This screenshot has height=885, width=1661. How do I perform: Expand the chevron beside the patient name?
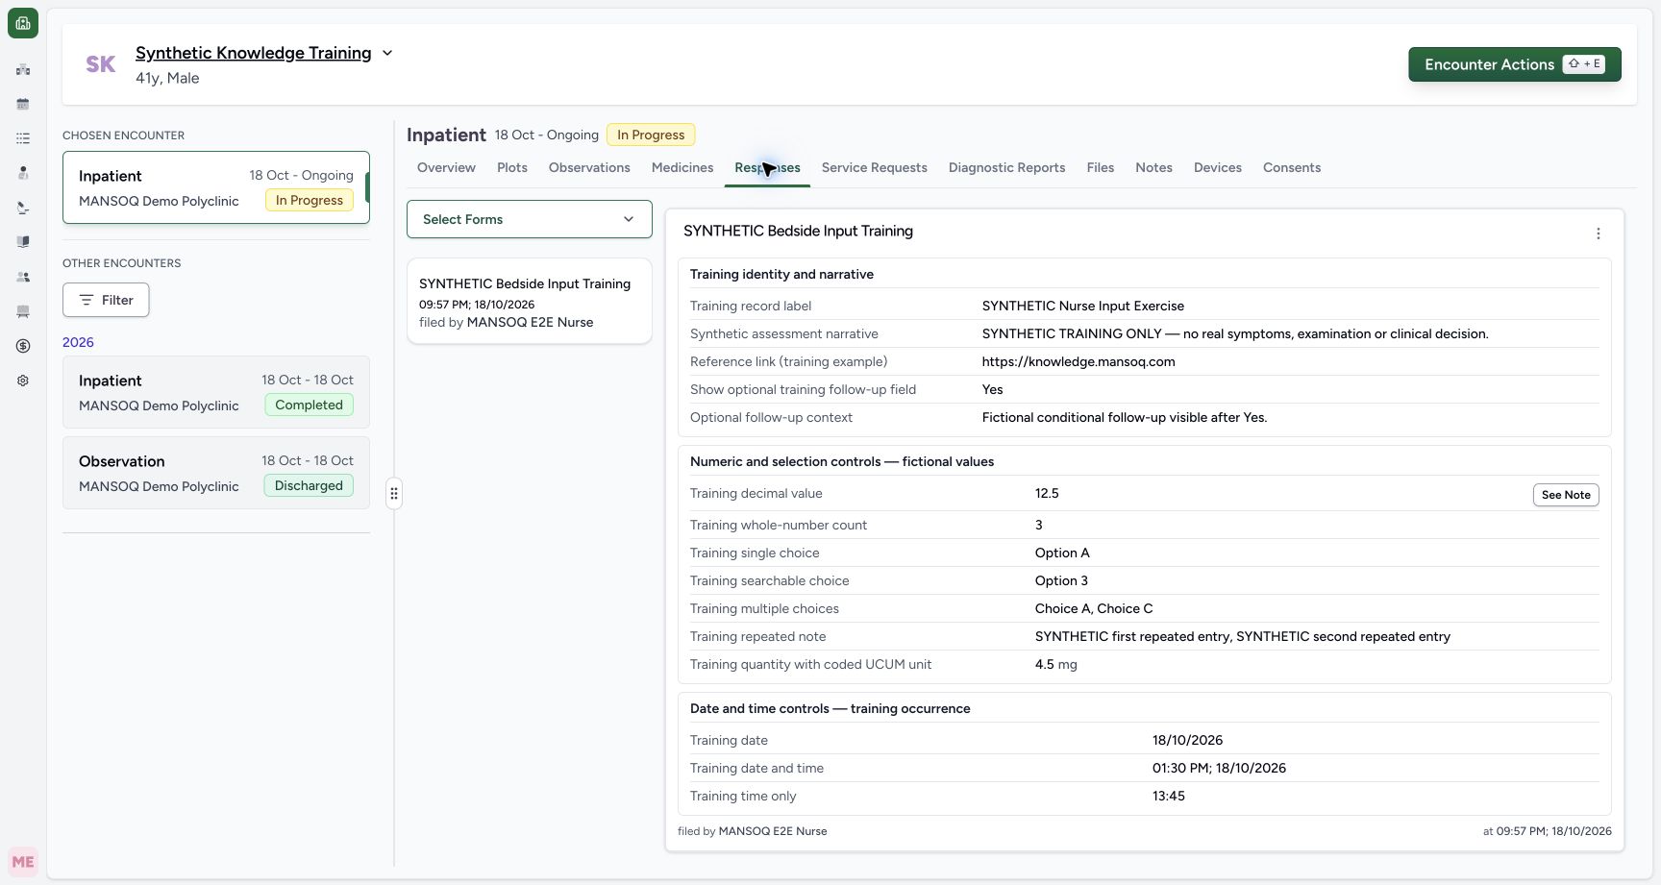pos(387,53)
